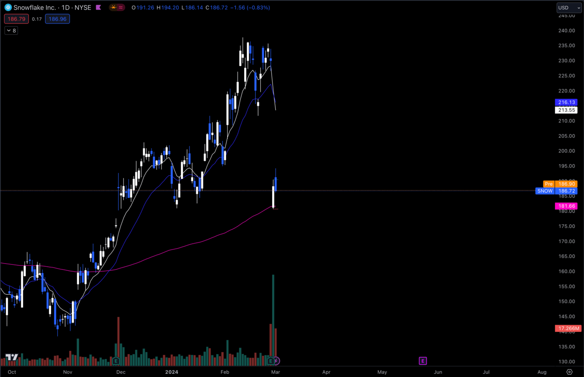The image size is (584, 377).
Task: Click the SNOW 186.72 last price label
Action: pyautogui.click(x=556, y=191)
